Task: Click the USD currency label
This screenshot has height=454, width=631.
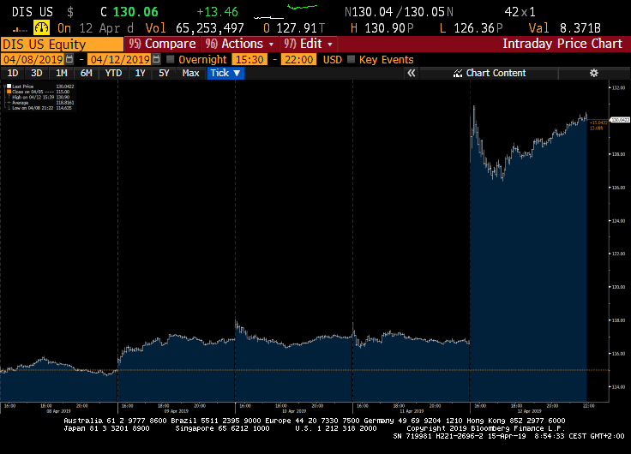Action: point(333,59)
